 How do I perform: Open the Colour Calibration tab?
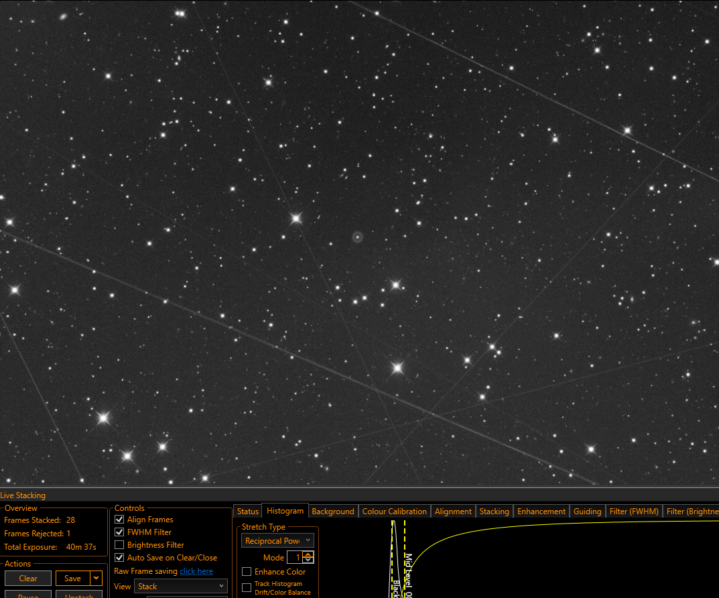click(x=395, y=512)
